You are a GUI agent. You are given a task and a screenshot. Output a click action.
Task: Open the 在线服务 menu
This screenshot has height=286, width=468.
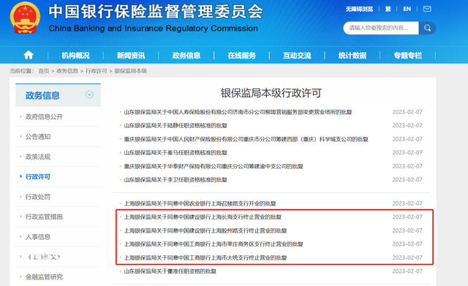(x=242, y=56)
